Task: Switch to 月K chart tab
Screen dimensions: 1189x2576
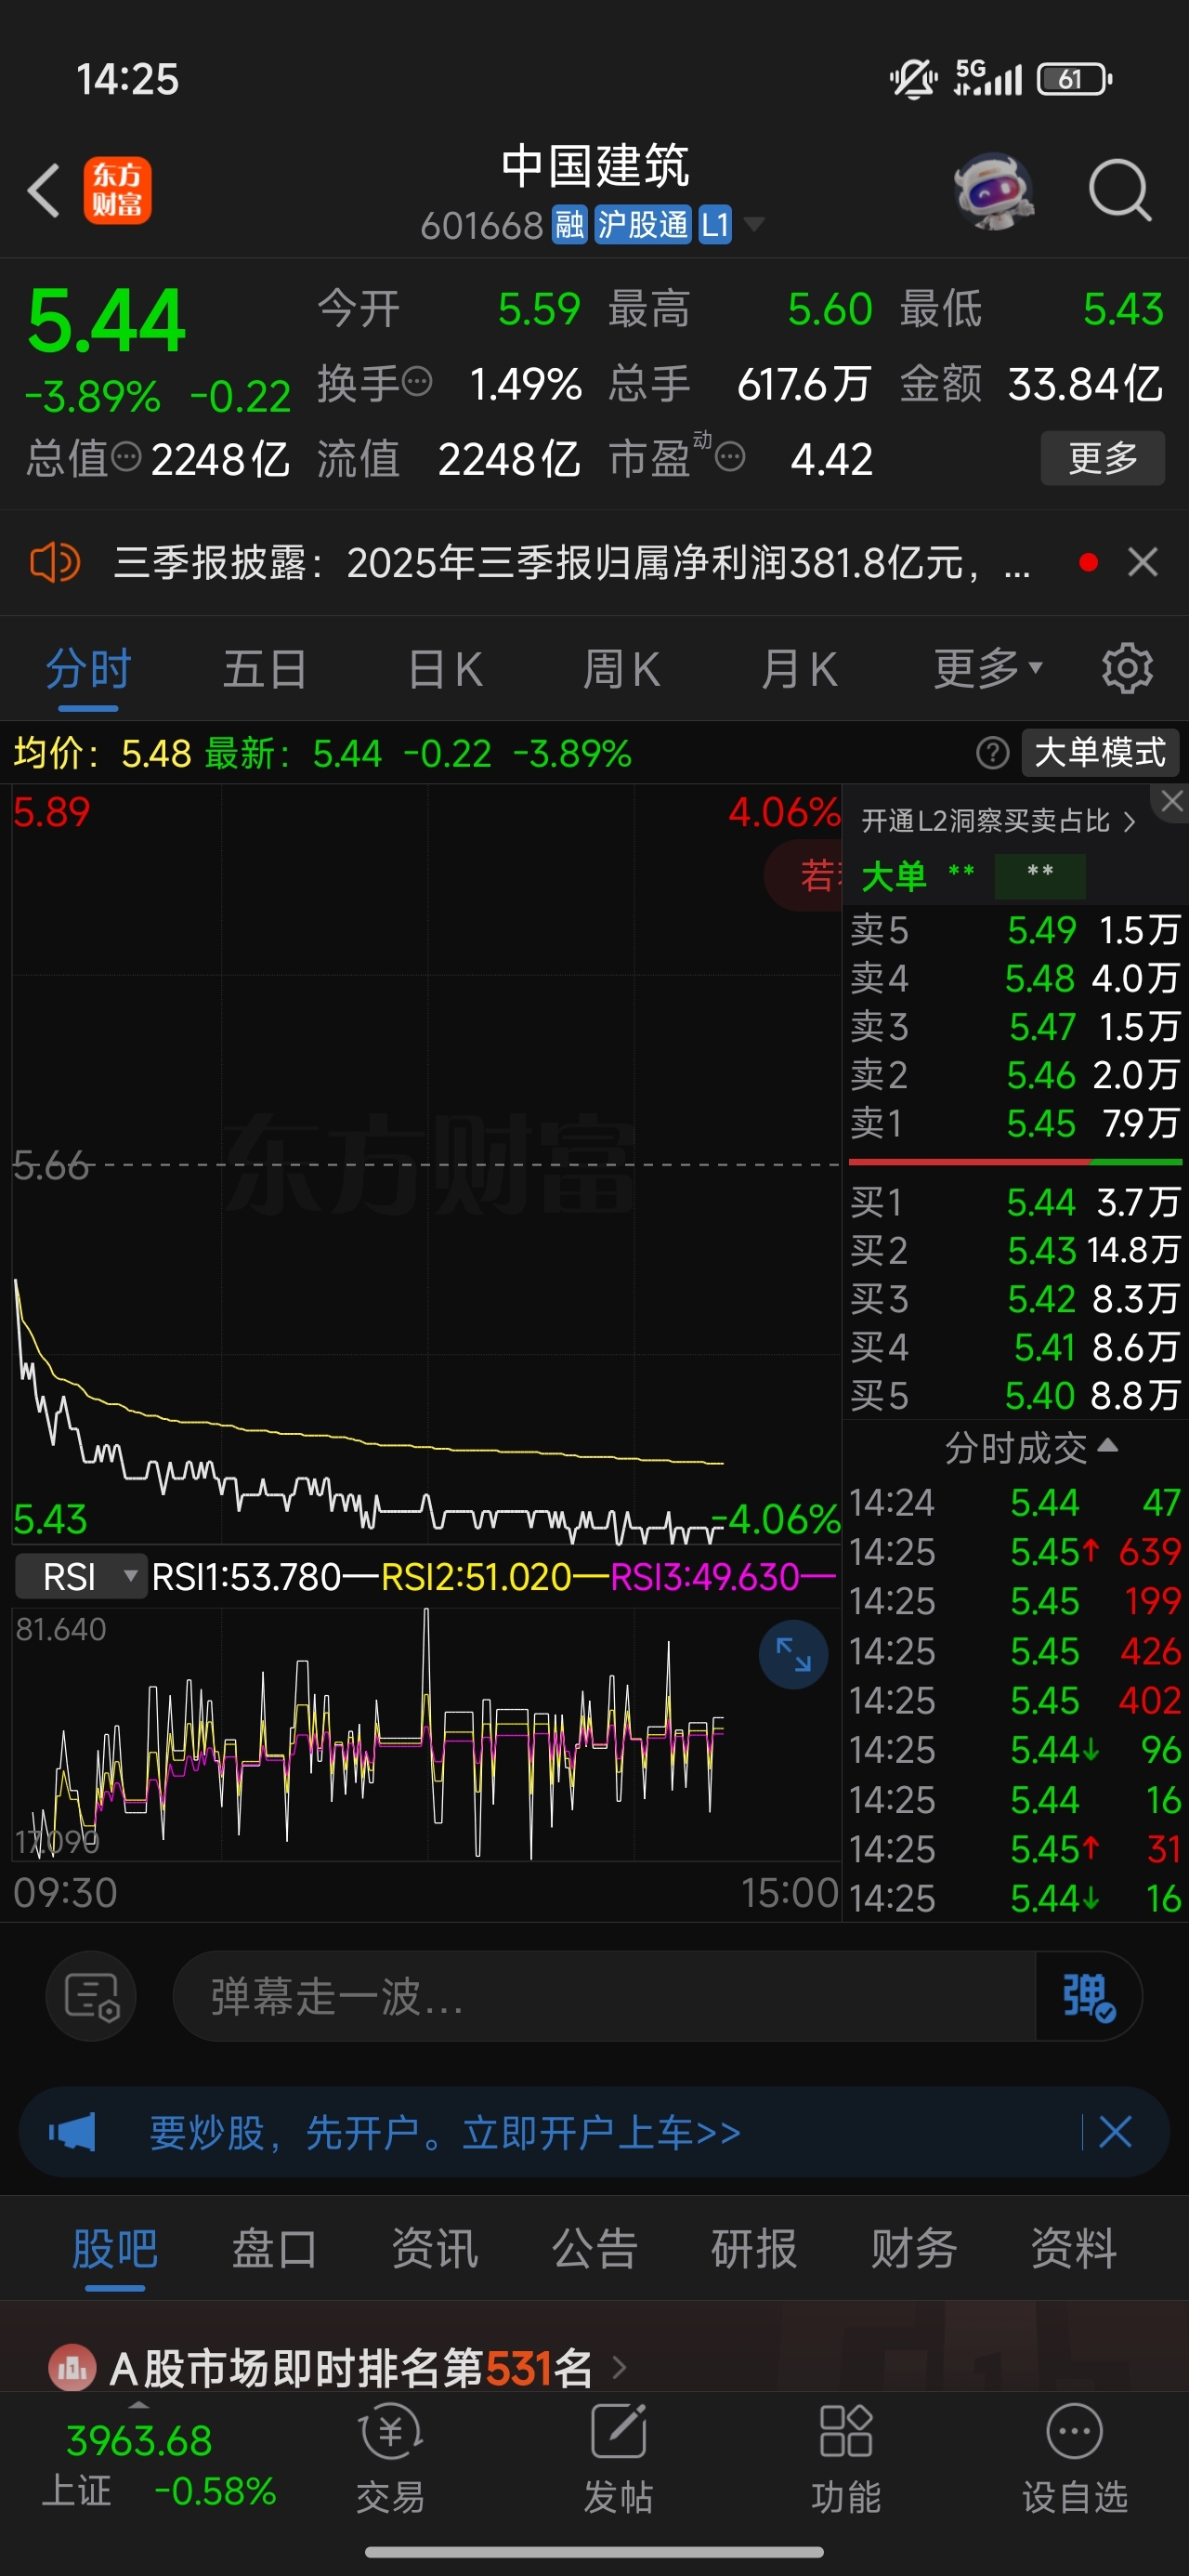Action: pyautogui.click(x=798, y=670)
